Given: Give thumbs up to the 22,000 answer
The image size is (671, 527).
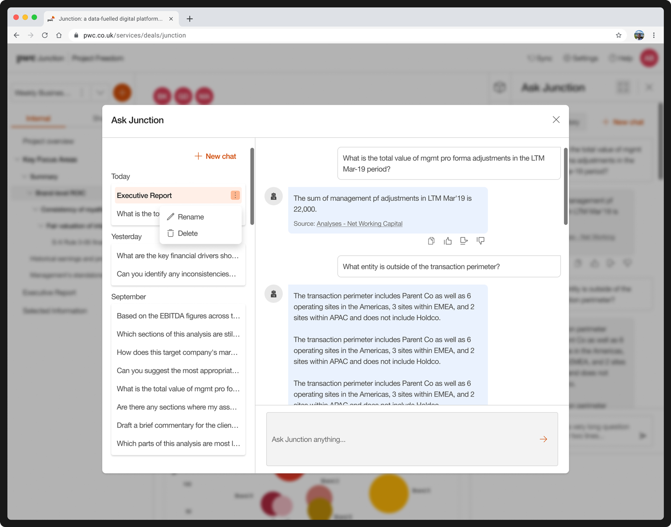Looking at the screenshot, I should (x=448, y=241).
